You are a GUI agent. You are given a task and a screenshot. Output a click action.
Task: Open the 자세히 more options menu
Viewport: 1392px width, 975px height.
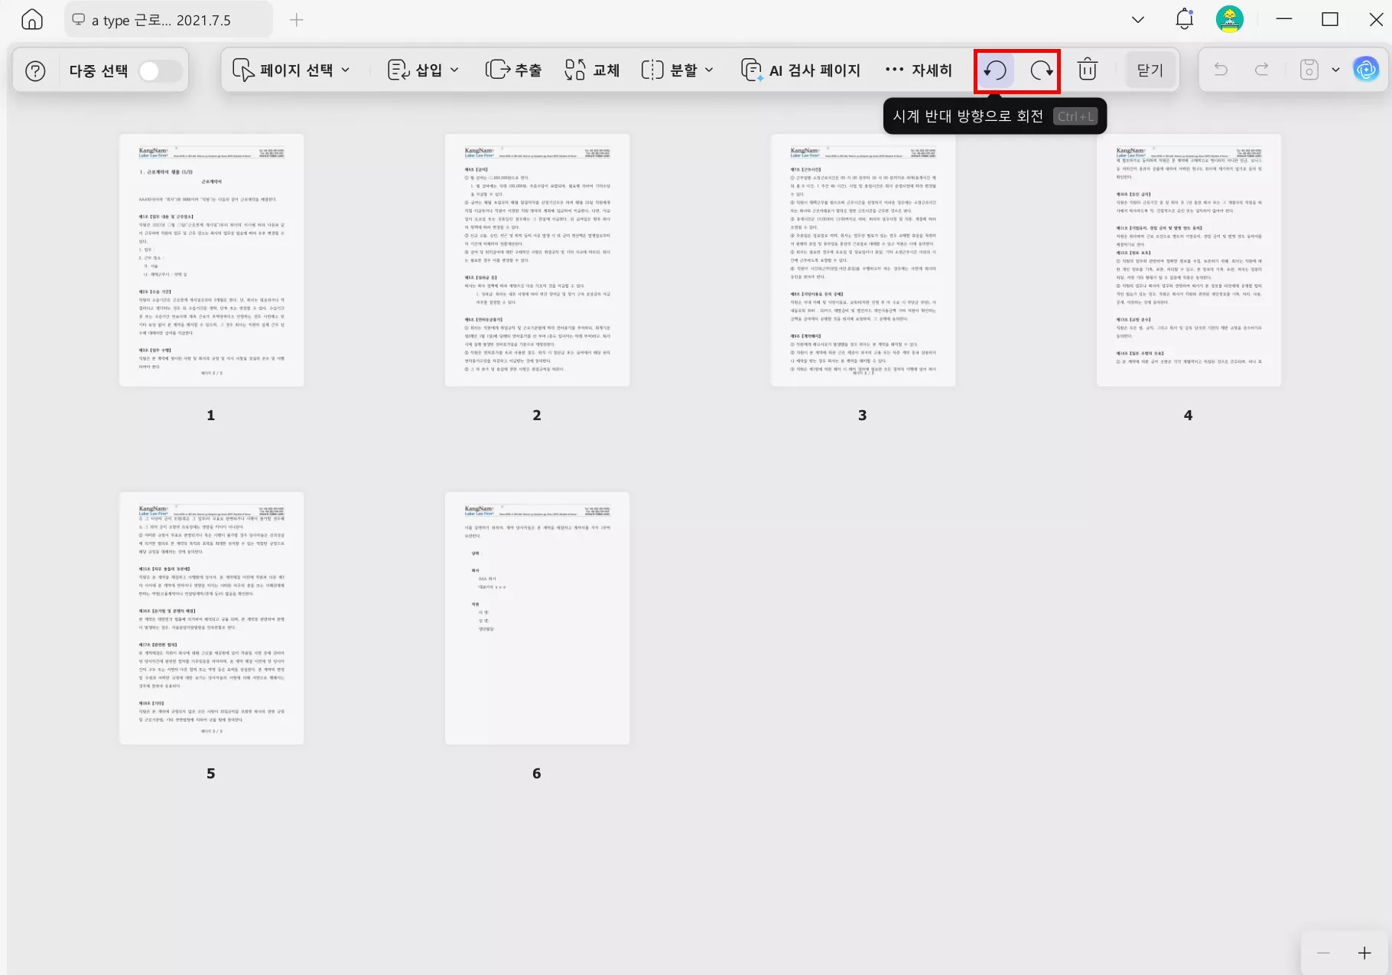[920, 70]
